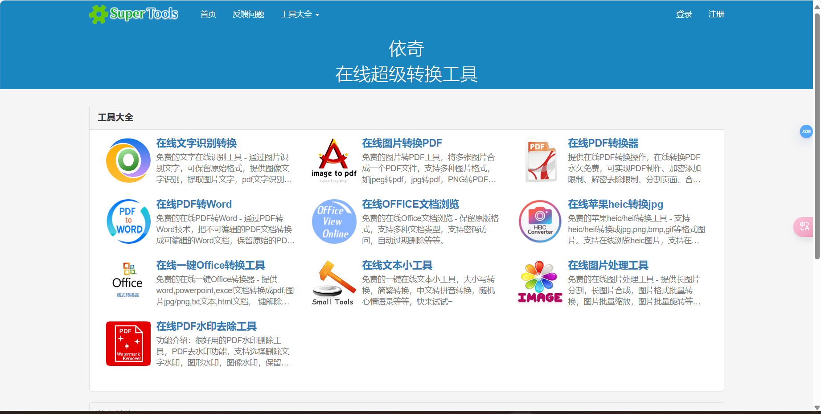Click the 注册 link at the top right

point(716,14)
